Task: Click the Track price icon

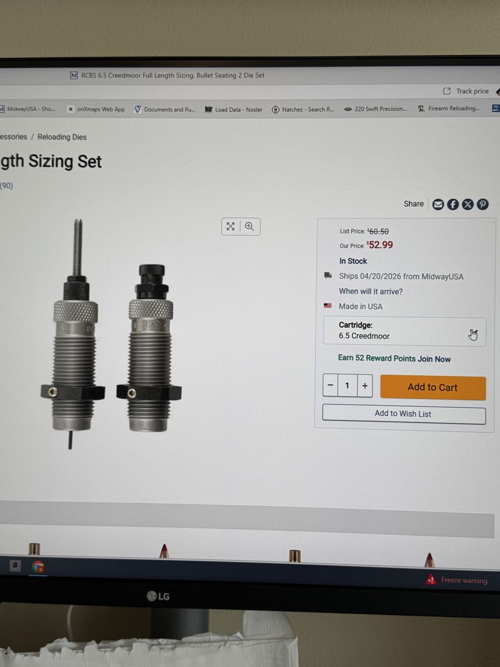Action: point(447,91)
